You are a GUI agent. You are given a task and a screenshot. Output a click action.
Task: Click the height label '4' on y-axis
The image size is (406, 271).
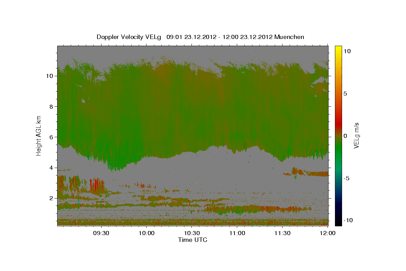(51, 168)
